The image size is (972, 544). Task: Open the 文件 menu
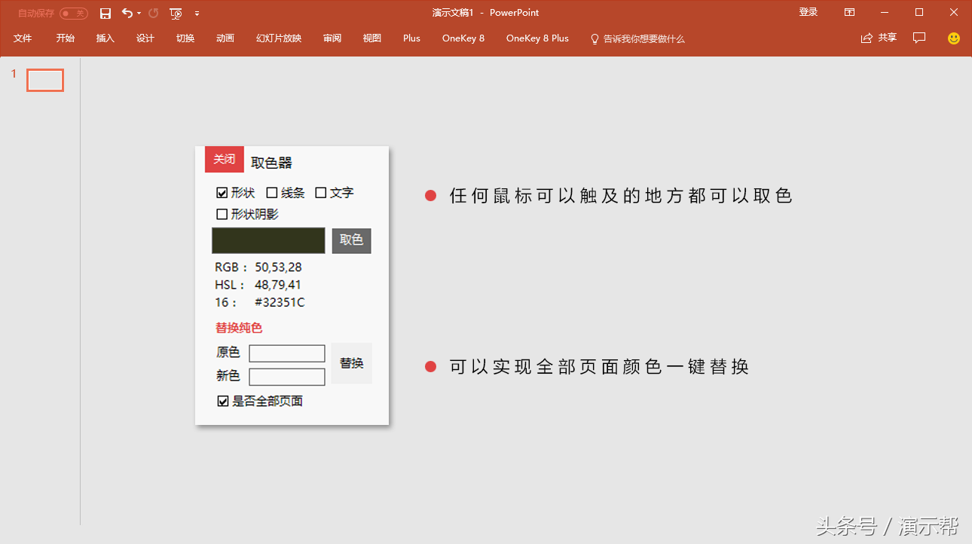23,38
